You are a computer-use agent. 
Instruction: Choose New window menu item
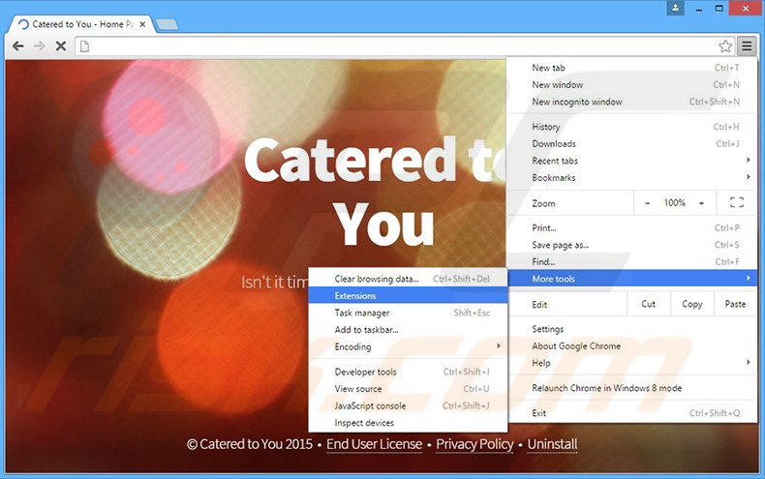tap(632, 85)
